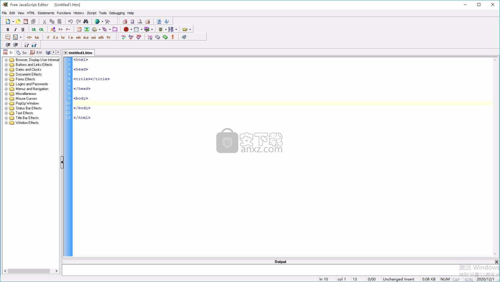Select the PopUp Window tree item
This screenshot has width=500, height=282.
click(27, 103)
